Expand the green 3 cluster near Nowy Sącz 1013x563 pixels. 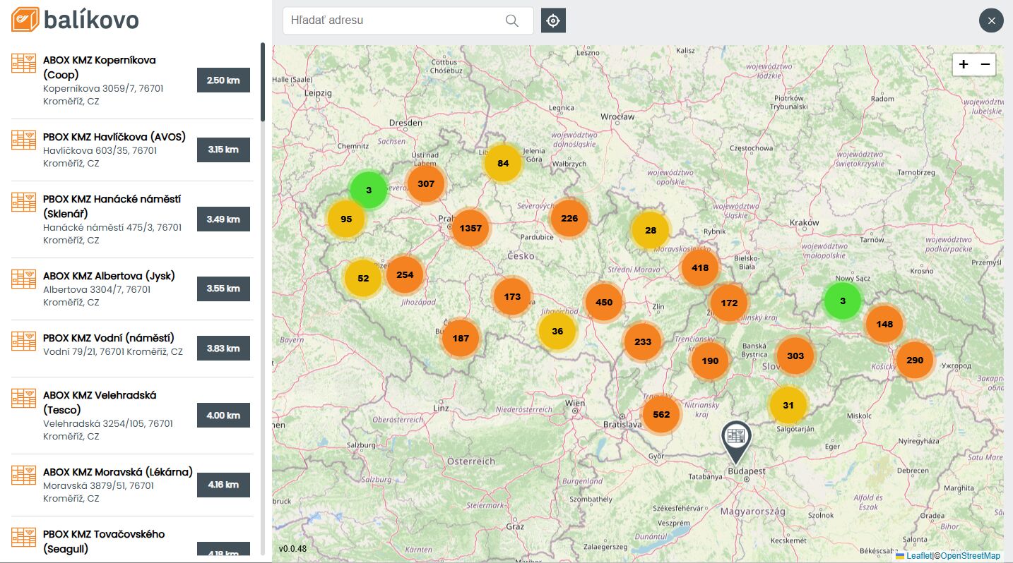[842, 301]
